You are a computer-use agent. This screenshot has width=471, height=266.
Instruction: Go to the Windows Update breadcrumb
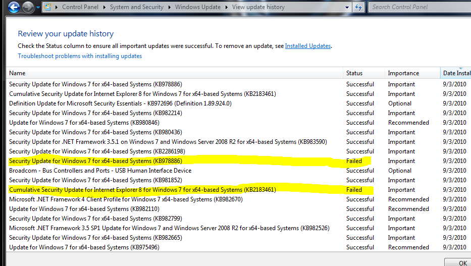pos(198,8)
